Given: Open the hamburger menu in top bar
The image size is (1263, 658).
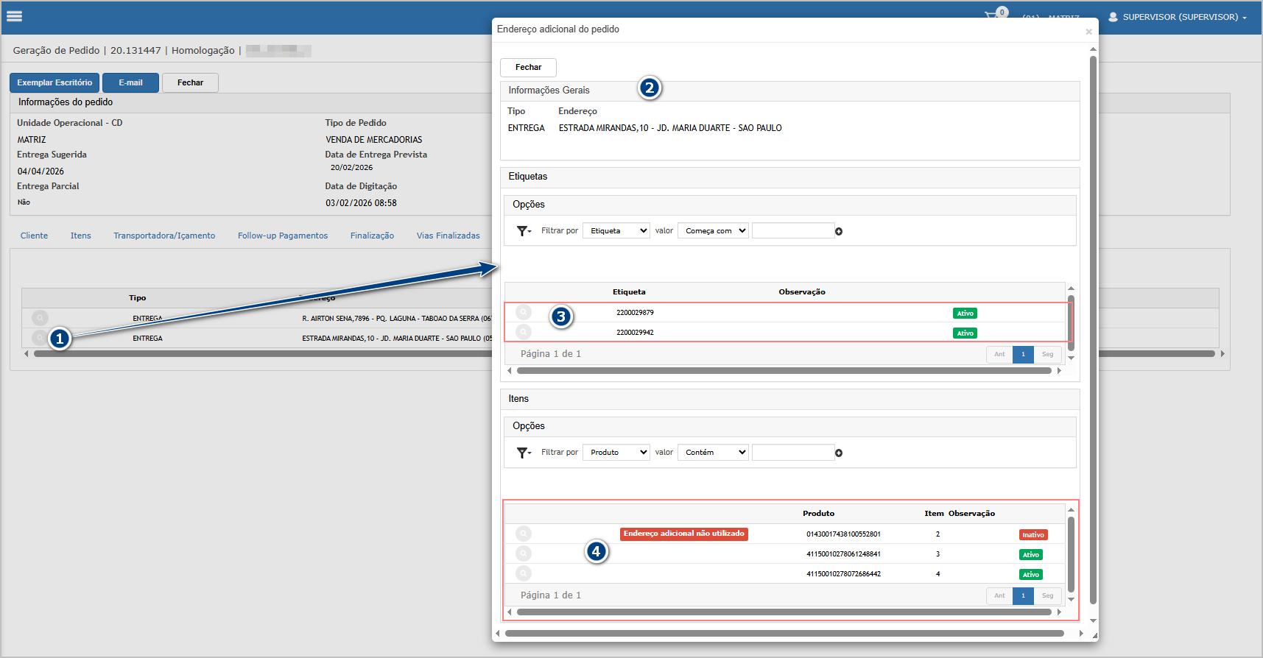Looking at the screenshot, I should coord(14,16).
